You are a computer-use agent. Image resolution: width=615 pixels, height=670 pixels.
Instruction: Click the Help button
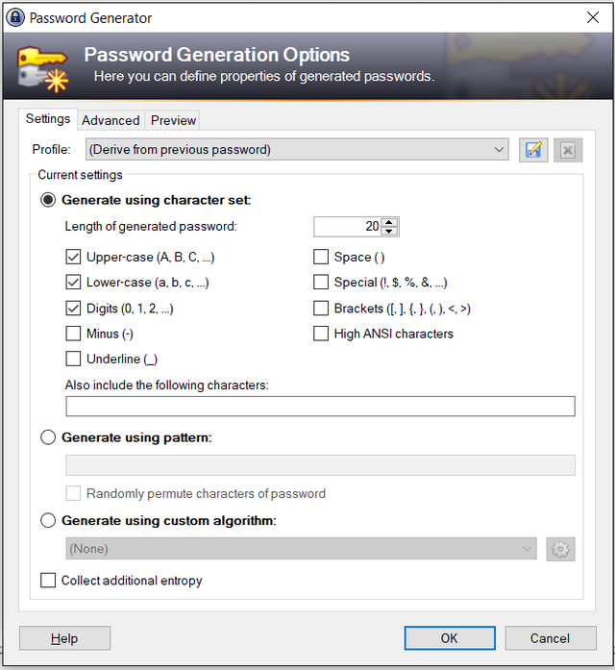[x=64, y=638]
